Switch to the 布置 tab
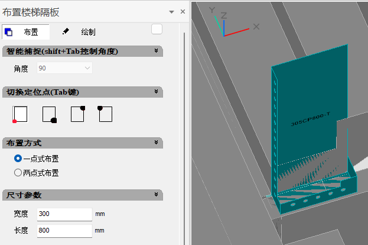This screenshot has height=245, width=368. (26, 32)
